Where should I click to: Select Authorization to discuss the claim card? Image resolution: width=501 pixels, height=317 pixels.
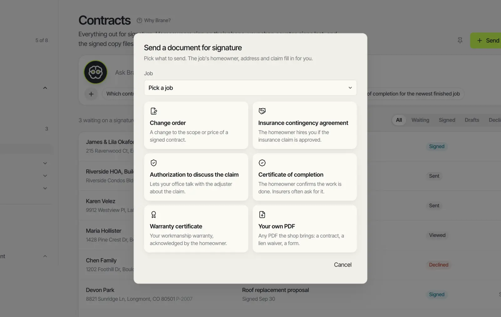pyautogui.click(x=196, y=177)
